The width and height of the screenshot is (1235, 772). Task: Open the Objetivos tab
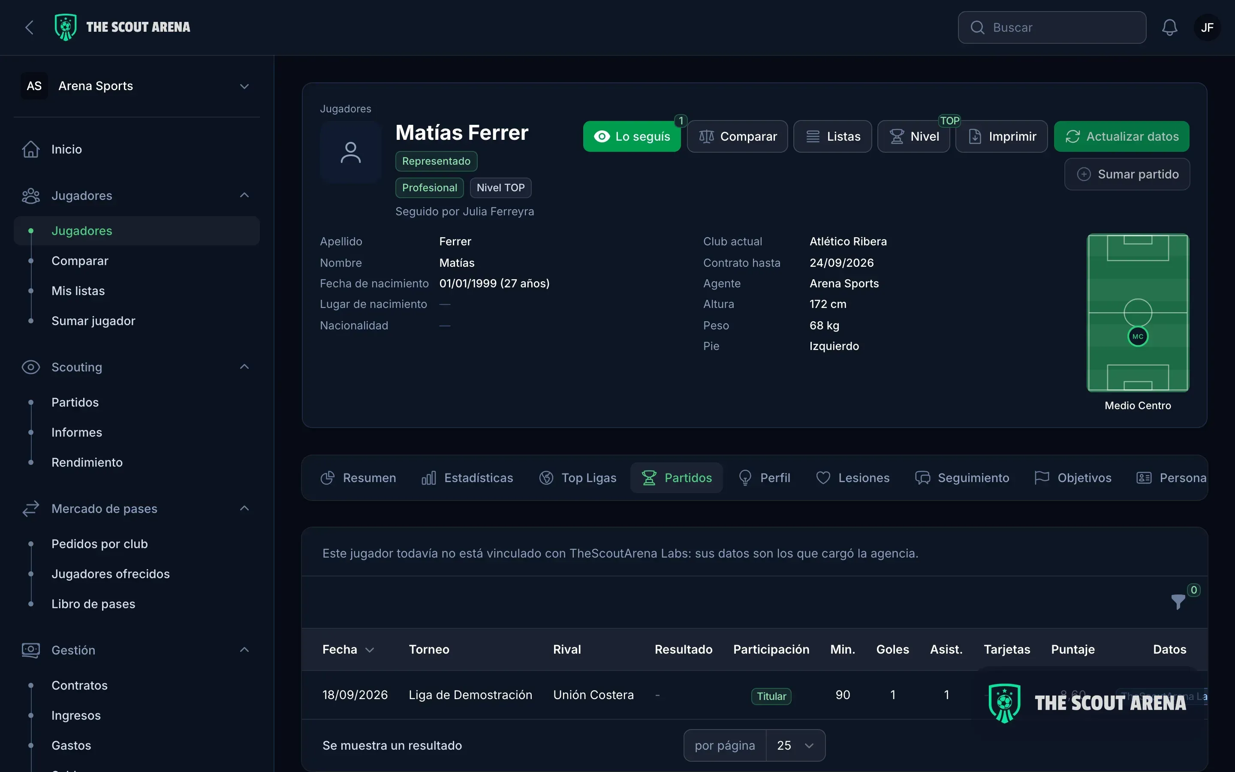1073,478
